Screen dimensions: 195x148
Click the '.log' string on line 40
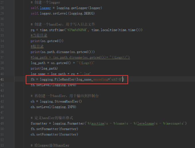85,74
